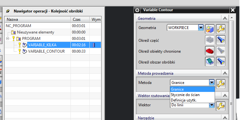The height and width of the screenshot is (120, 240).
Task: Choose Stycznie do ścian option
Action: click(x=192, y=95)
